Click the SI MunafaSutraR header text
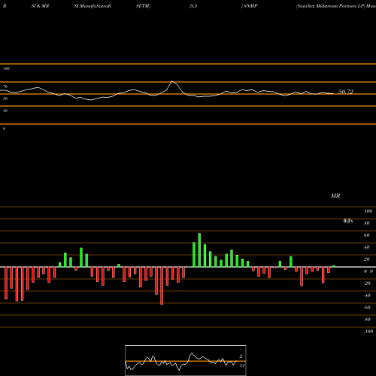The width and height of the screenshot is (376, 376). (x=92, y=6)
